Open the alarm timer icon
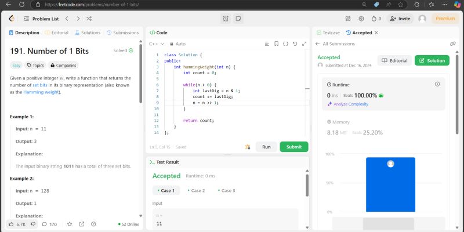 [x=226, y=19]
